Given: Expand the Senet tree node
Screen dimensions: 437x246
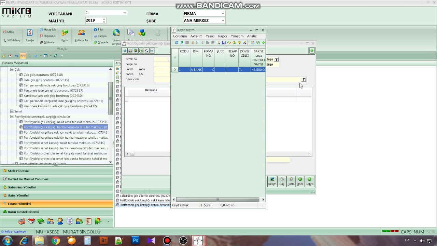Looking at the screenshot, I should (12, 111).
